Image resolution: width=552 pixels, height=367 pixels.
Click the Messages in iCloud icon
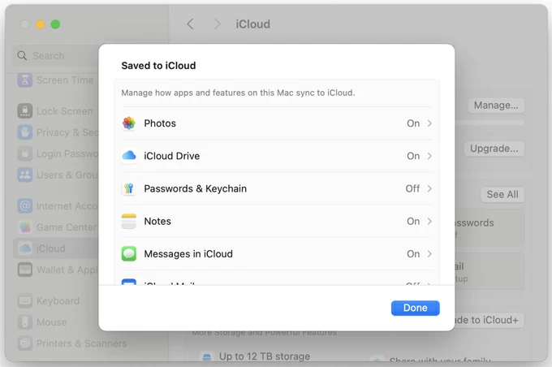pos(128,254)
